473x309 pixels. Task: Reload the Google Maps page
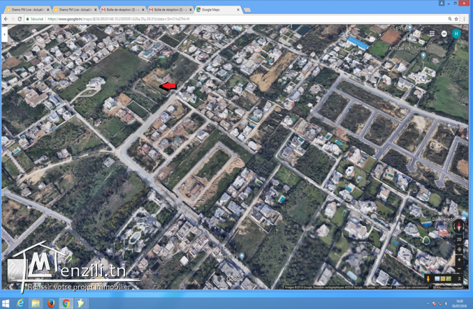click(x=20, y=19)
